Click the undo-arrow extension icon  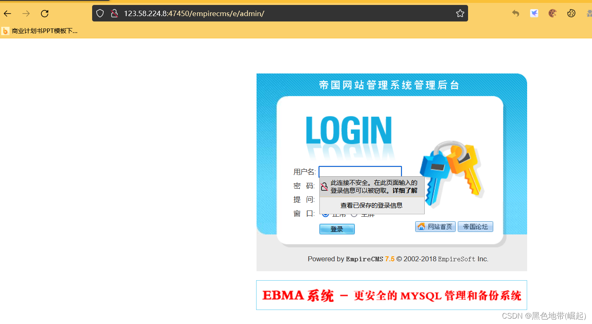tap(515, 13)
